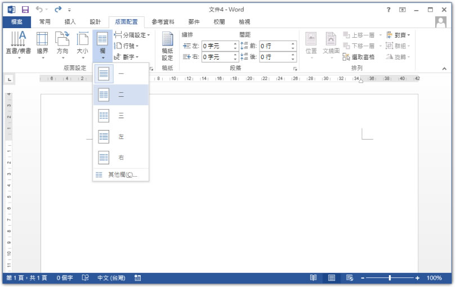Open the 直書/橫書 text direction button
Image resolution: width=456 pixels, height=287 pixels.
pyautogui.click(x=19, y=45)
